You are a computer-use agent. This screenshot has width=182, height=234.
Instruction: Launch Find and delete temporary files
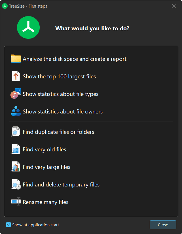[61, 184]
